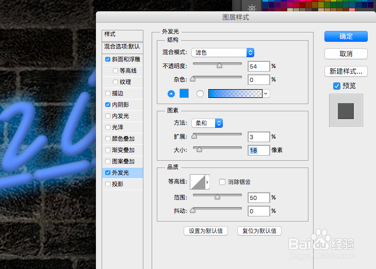Screen dimensions: 376x269
Task: Click the 范围 slider handle
Action: [x=217, y=197]
